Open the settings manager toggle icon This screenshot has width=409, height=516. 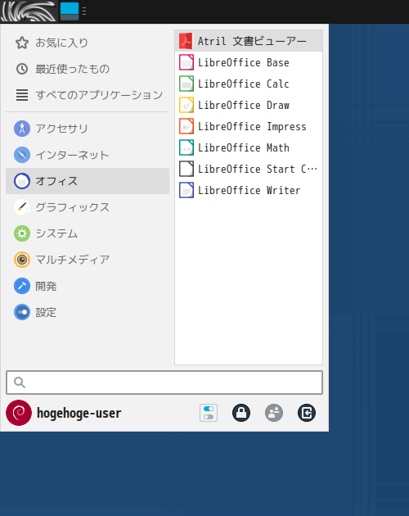[x=209, y=413]
